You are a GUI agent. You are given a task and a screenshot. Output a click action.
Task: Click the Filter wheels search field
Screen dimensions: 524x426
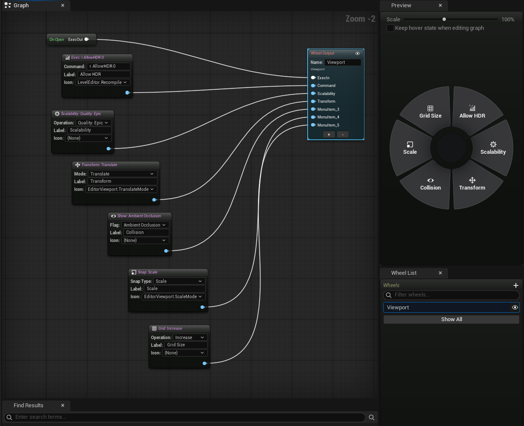451,295
